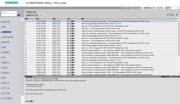Open 文件浏览器 in the sidebar
The width and height of the screenshot is (180, 104).
click(x=7, y=98)
